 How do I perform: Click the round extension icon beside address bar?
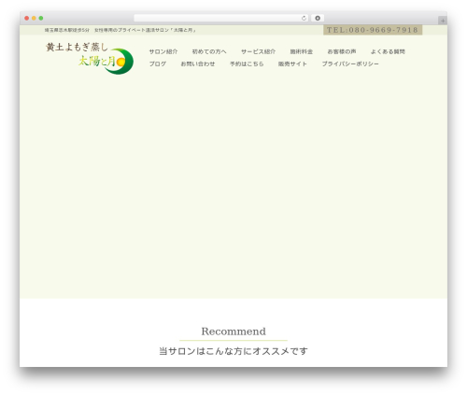318,18
